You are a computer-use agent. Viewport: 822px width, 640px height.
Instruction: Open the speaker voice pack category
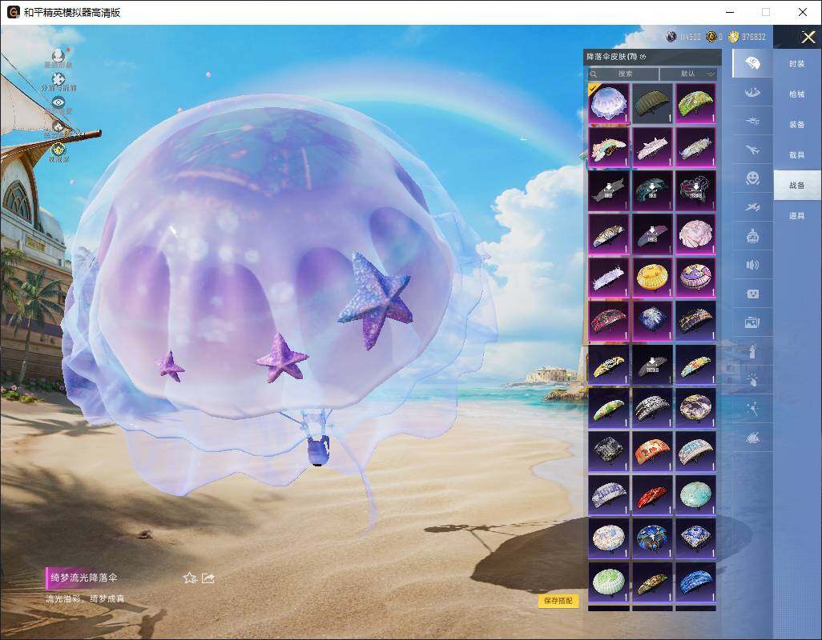click(x=752, y=265)
